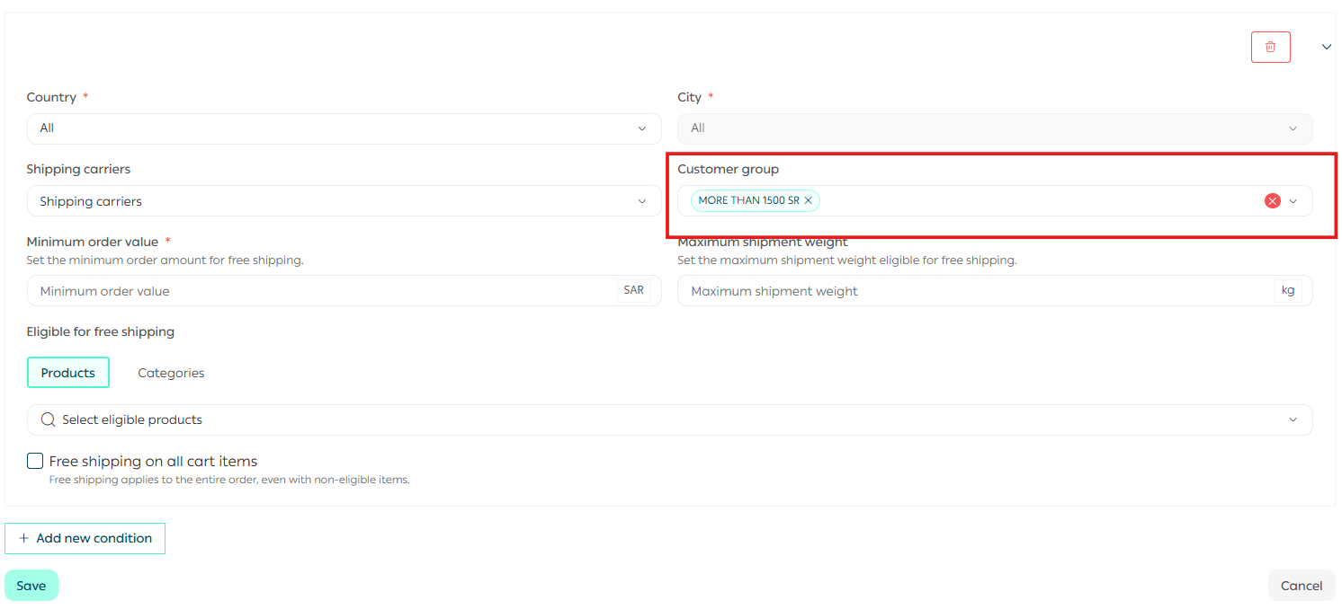1342x609 pixels.
Task: Click the SAR currency badge
Action: click(633, 290)
